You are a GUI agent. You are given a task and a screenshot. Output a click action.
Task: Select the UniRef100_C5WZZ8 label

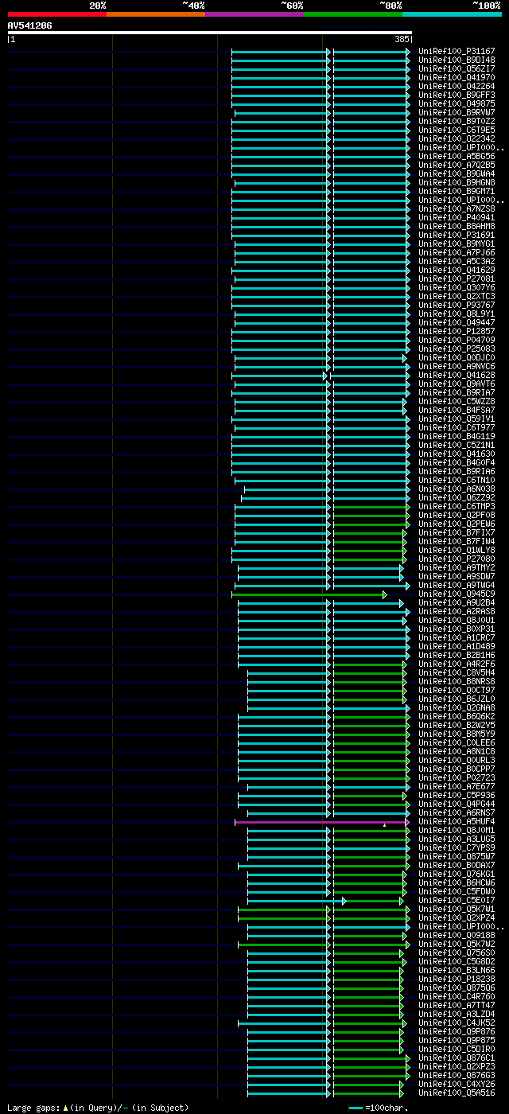(x=457, y=401)
